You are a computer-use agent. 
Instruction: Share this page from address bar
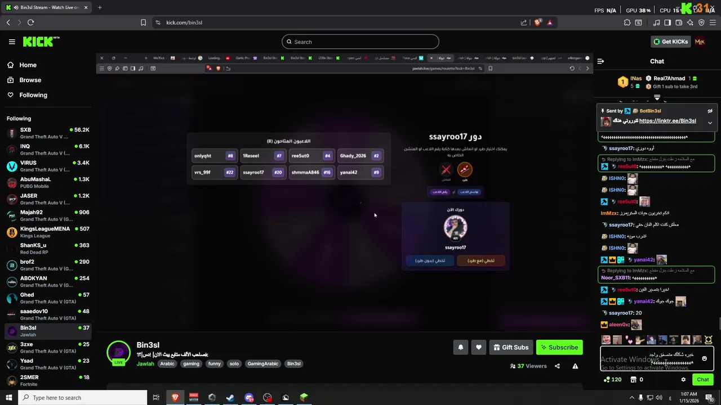click(x=524, y=22)
